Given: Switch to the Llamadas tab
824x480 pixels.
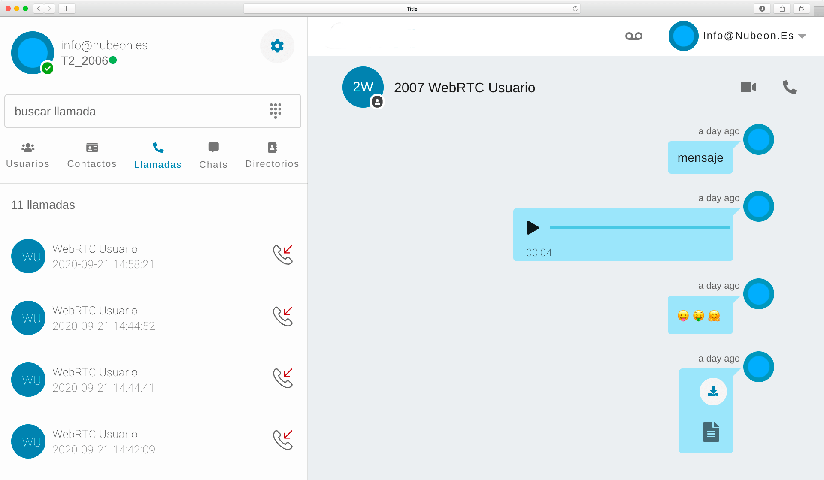Looking at the screenshot, I should (158, 154).
